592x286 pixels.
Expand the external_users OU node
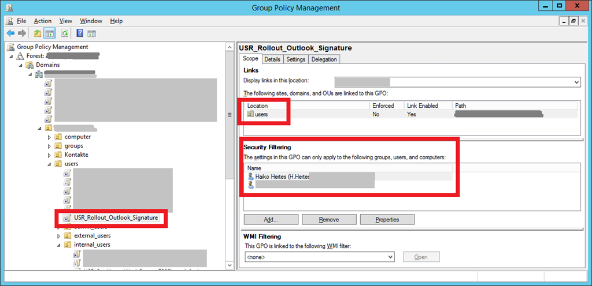tap(59, 236)
